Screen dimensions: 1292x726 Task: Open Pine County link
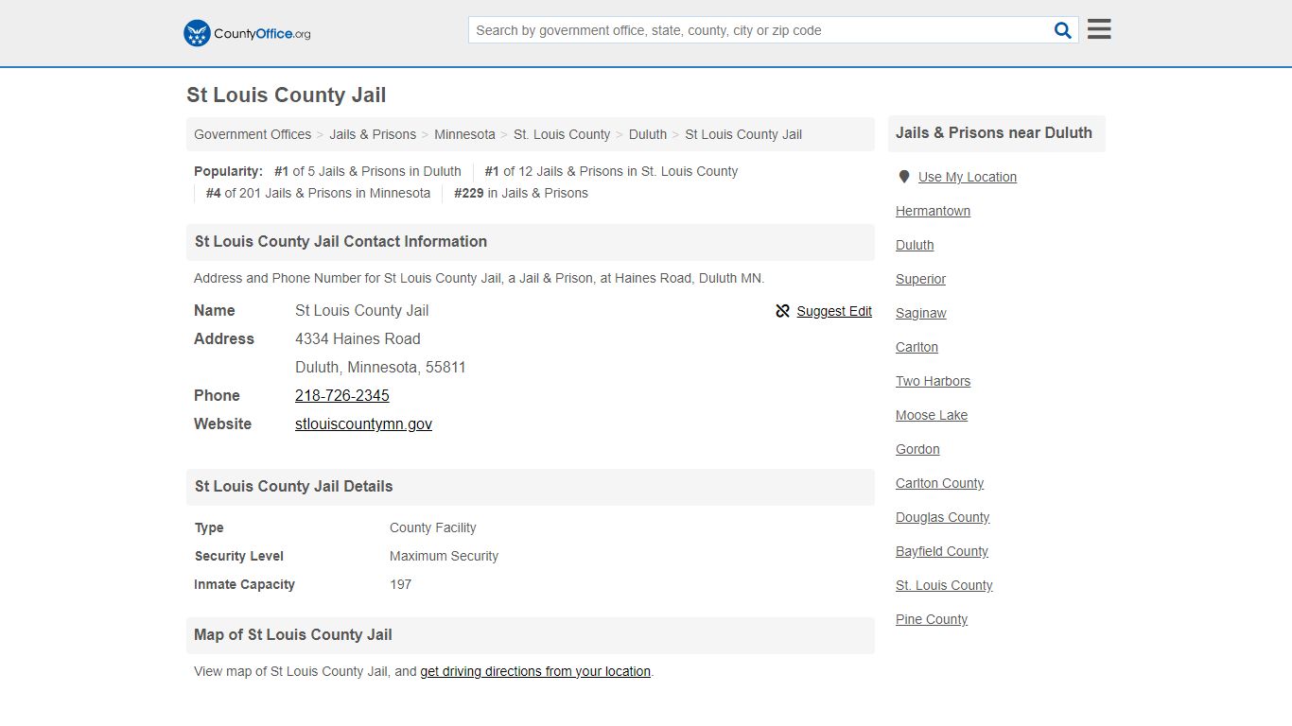[932, 619]
